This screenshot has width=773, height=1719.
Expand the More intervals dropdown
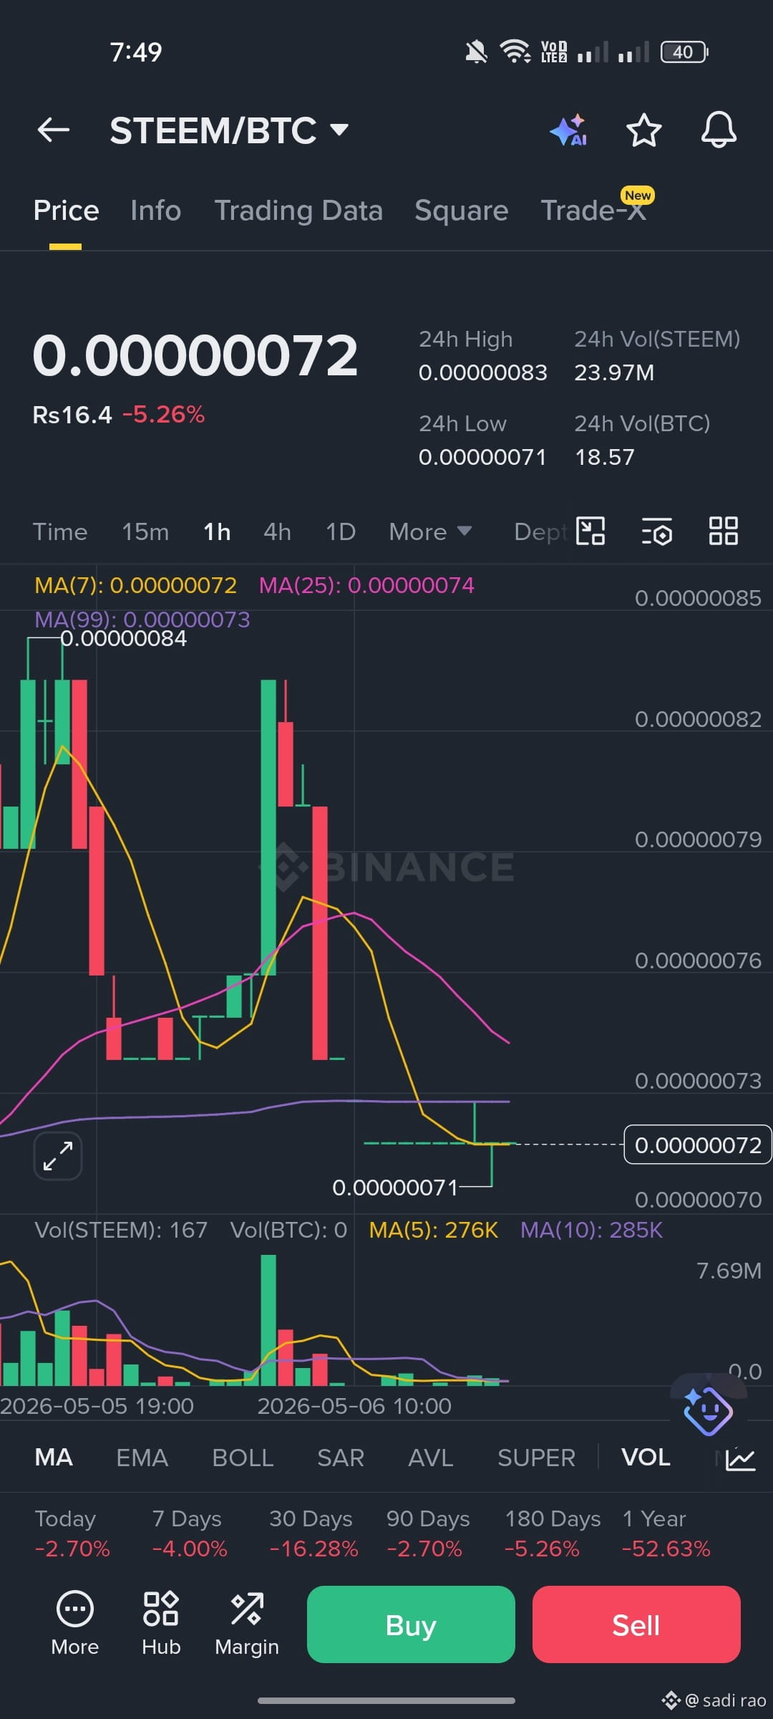[430, 532]
